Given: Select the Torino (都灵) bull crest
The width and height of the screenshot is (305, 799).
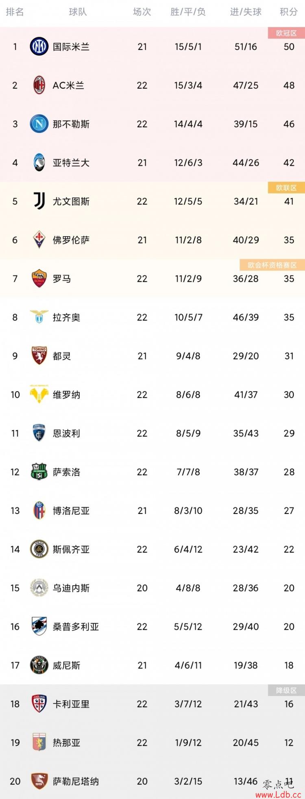Looking at the screenshot, I should tap(39, 356).
